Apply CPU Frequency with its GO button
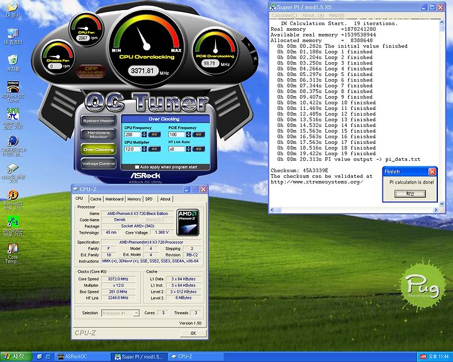The height and width of the screenshot is (362, 453). 155,134
